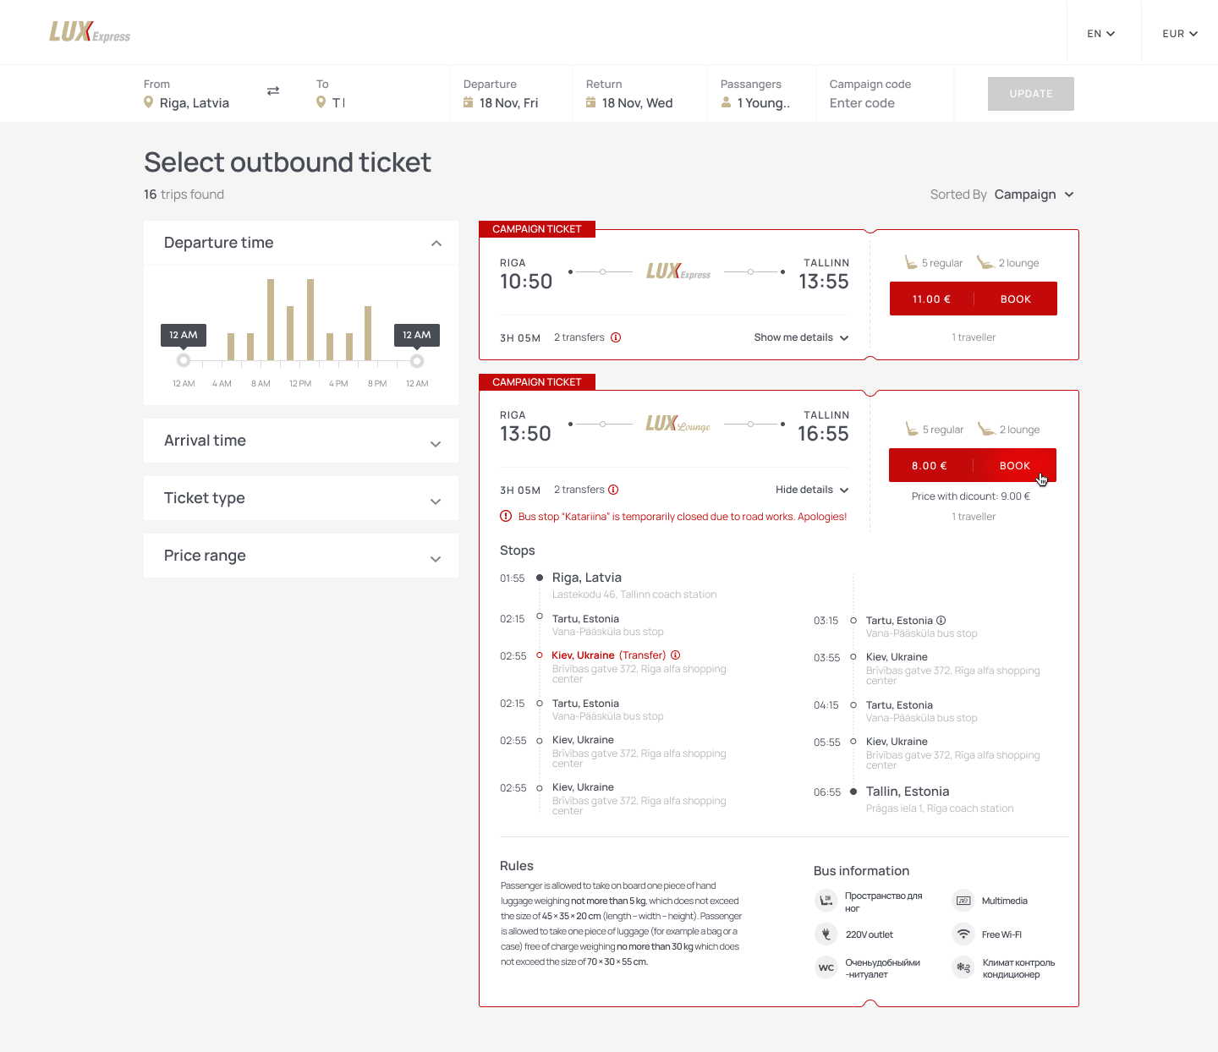Image resolution: width=1218 pixels, height=1052 pixels.
Task: Click the Multimedia icon
Action: (963, 901)
